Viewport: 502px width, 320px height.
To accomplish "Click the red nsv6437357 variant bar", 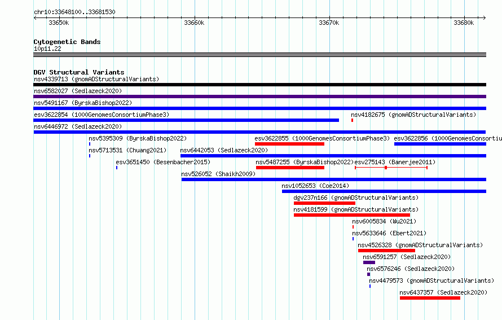I will tap(430, 298).
